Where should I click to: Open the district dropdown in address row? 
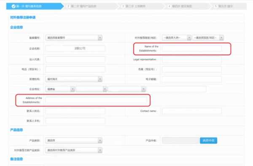coord(126,89)
